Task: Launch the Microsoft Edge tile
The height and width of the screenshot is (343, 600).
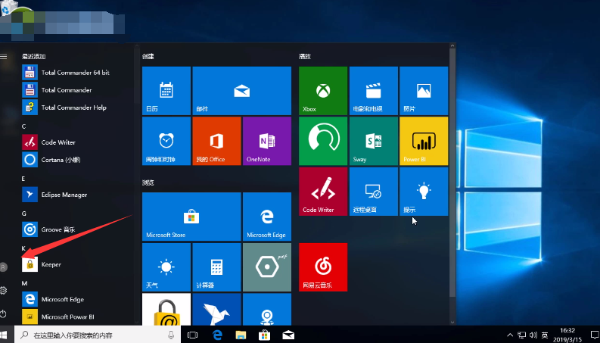Action: click(x=267, y=217)
